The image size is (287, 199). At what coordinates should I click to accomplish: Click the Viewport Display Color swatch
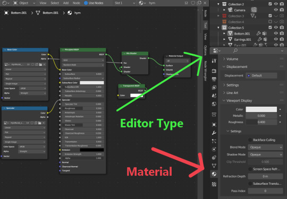(x=261, y=109)
